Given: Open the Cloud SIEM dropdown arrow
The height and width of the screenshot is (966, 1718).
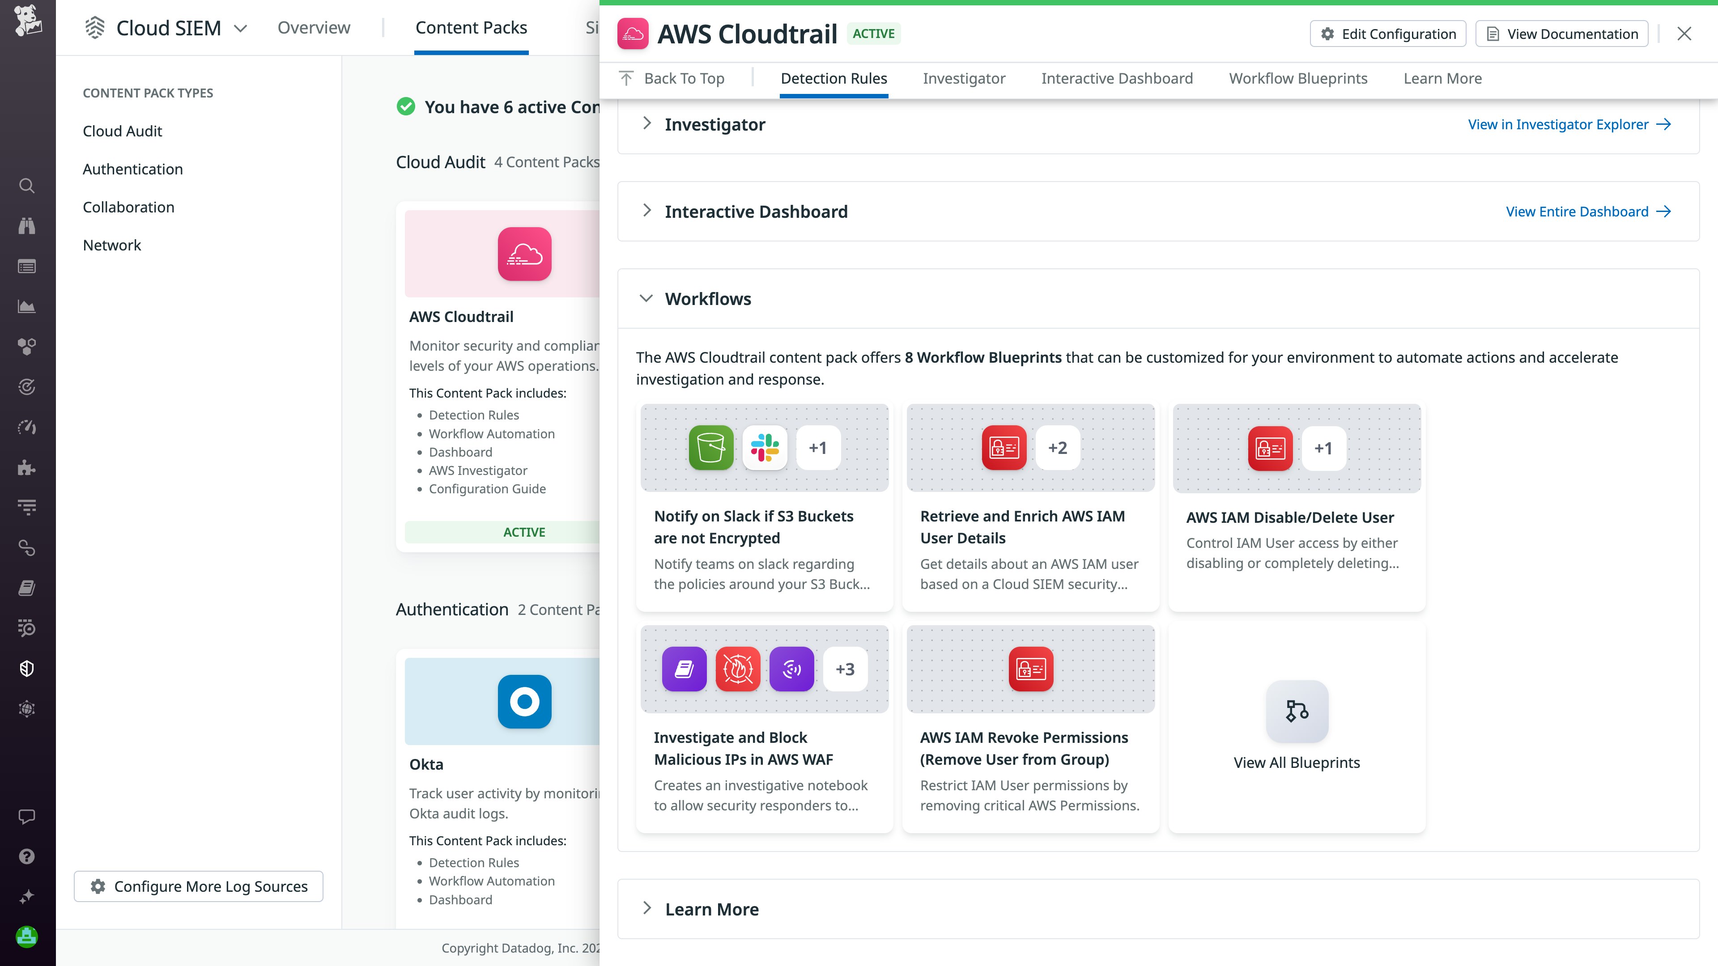Looking at the screenshot, I should pos(239,28).
